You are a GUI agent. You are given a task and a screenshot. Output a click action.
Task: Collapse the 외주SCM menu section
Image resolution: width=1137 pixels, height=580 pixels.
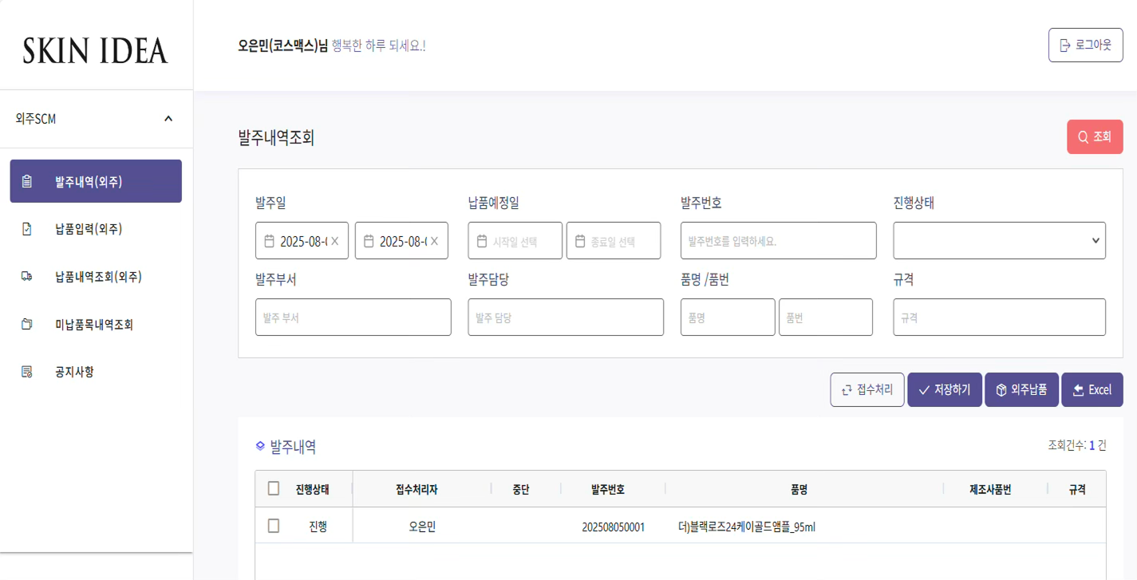tap(168, 119)
